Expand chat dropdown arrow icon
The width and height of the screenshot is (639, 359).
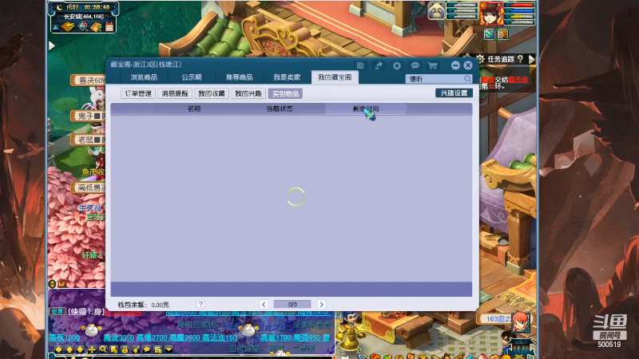(x=169, y=349)
